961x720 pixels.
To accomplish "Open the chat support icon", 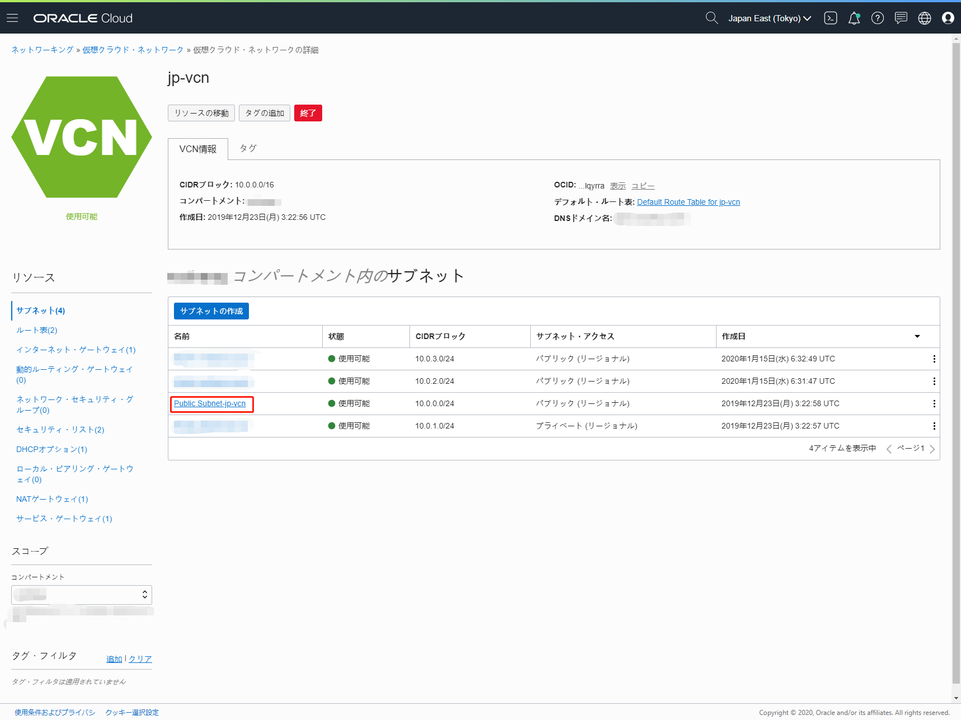I will point(901,18).
